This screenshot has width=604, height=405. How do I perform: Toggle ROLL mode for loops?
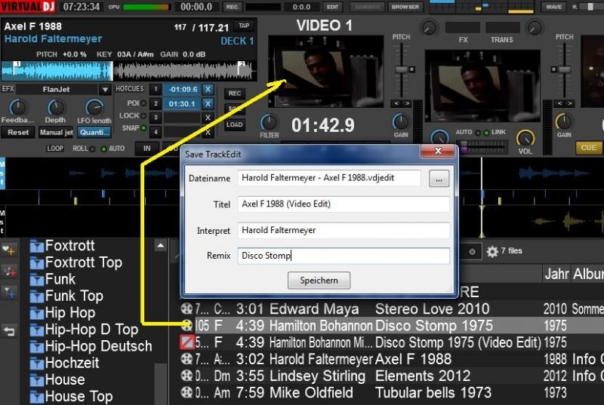tap(92, 149)
